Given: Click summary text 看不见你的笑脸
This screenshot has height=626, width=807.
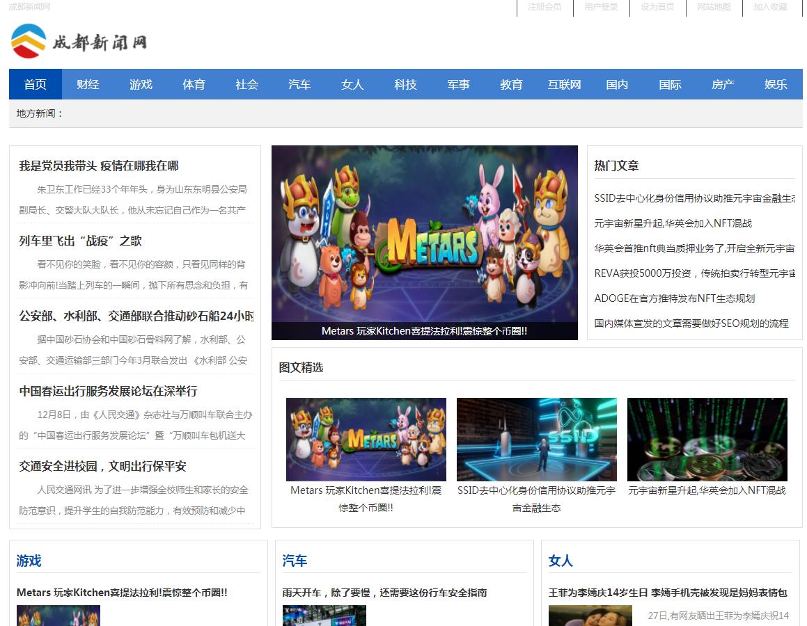Looking at the screenshot, I should (x=133, y=275).
